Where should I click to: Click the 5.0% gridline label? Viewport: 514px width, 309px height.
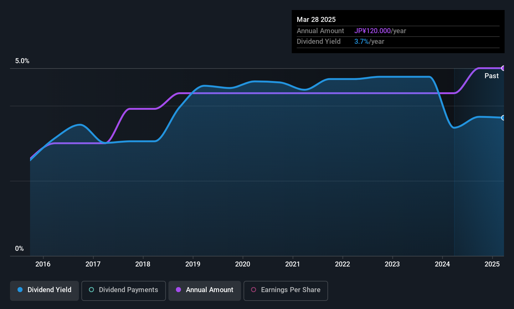(22, 61)
